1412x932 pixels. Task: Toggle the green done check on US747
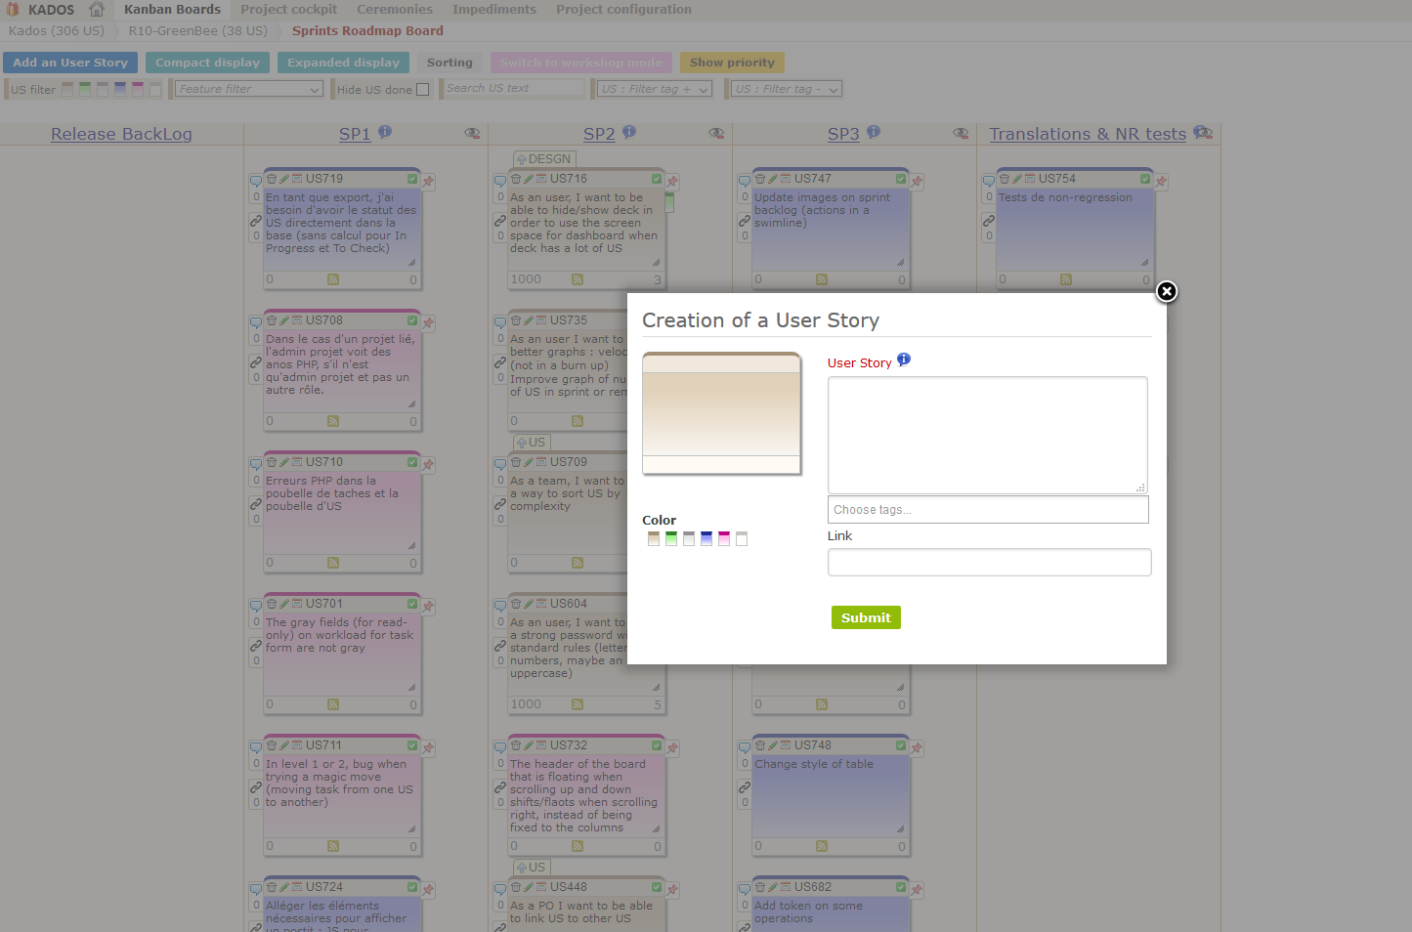901,179
